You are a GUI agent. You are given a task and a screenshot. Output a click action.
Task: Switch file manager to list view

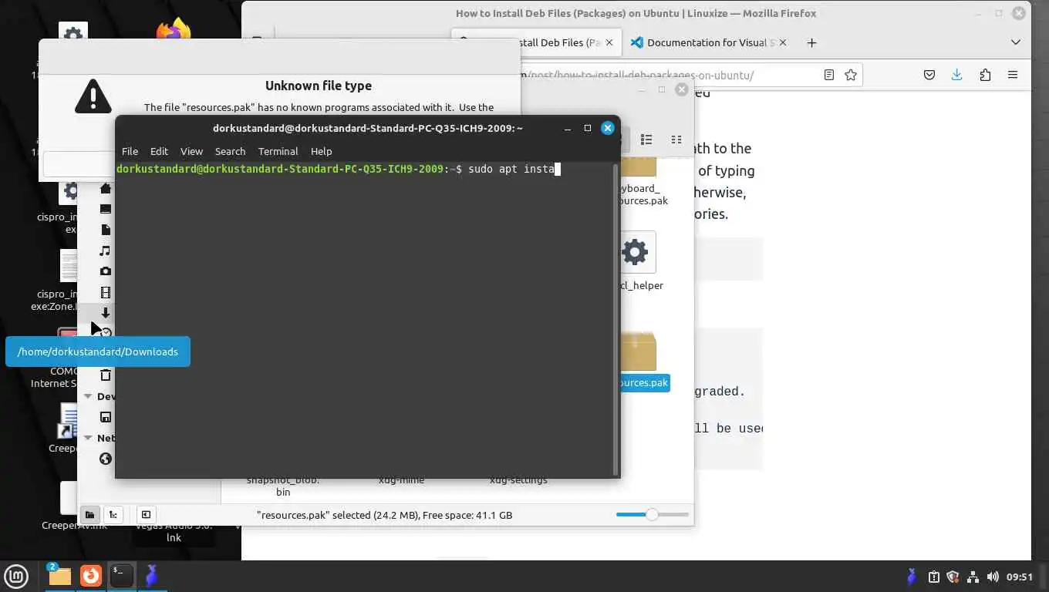pos(646,140)
